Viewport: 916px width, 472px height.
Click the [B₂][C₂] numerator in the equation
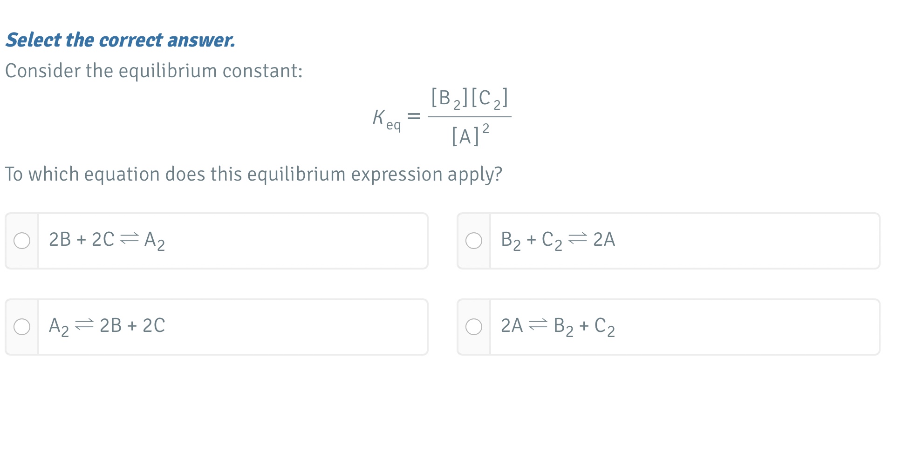tap(470, 99)
